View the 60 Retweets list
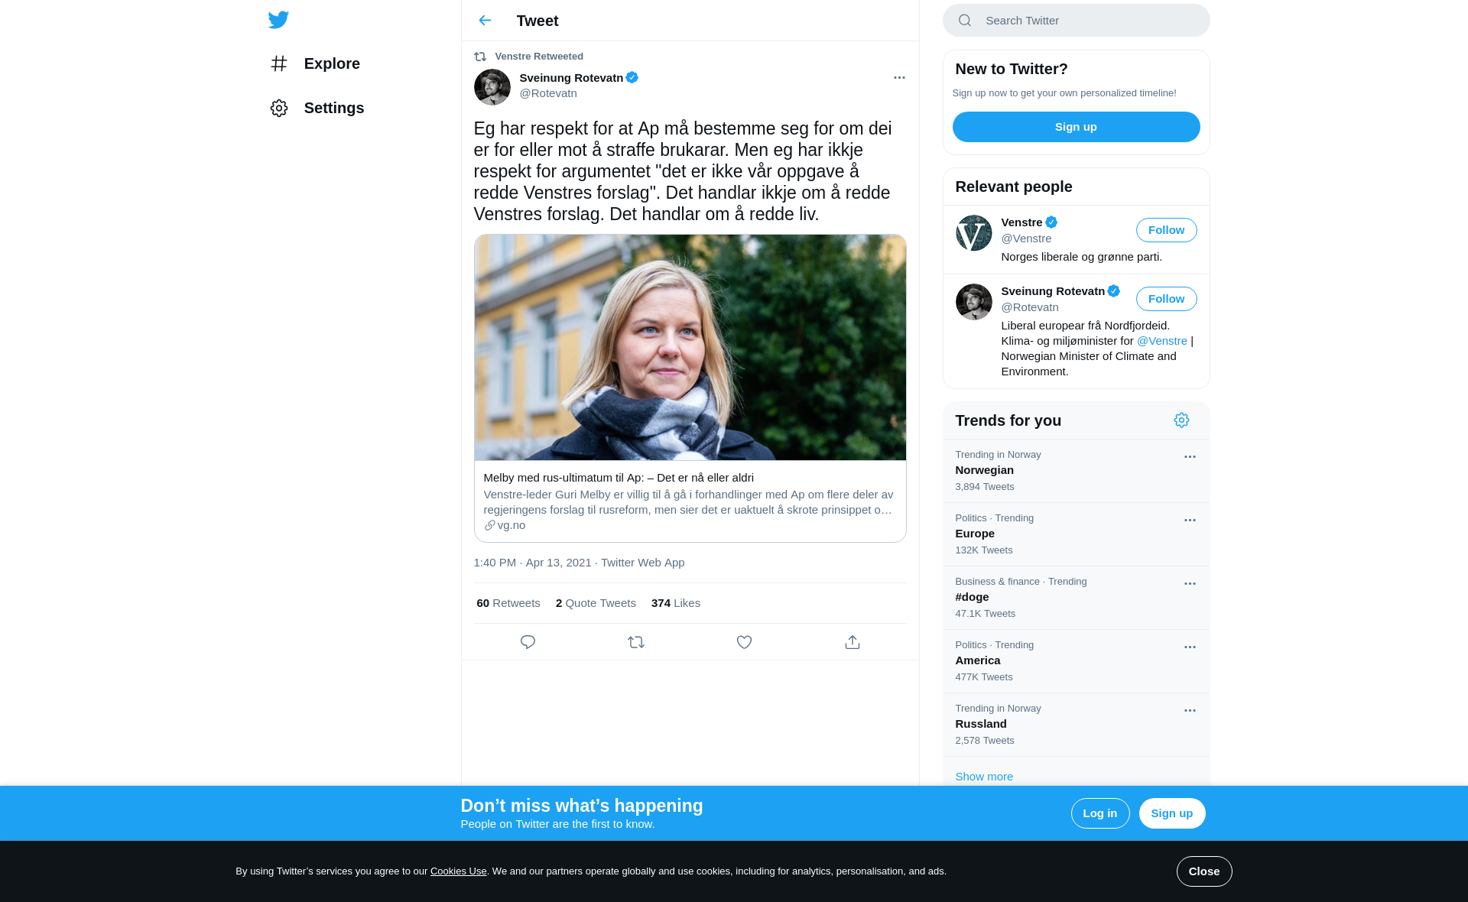 pos(508,603)
